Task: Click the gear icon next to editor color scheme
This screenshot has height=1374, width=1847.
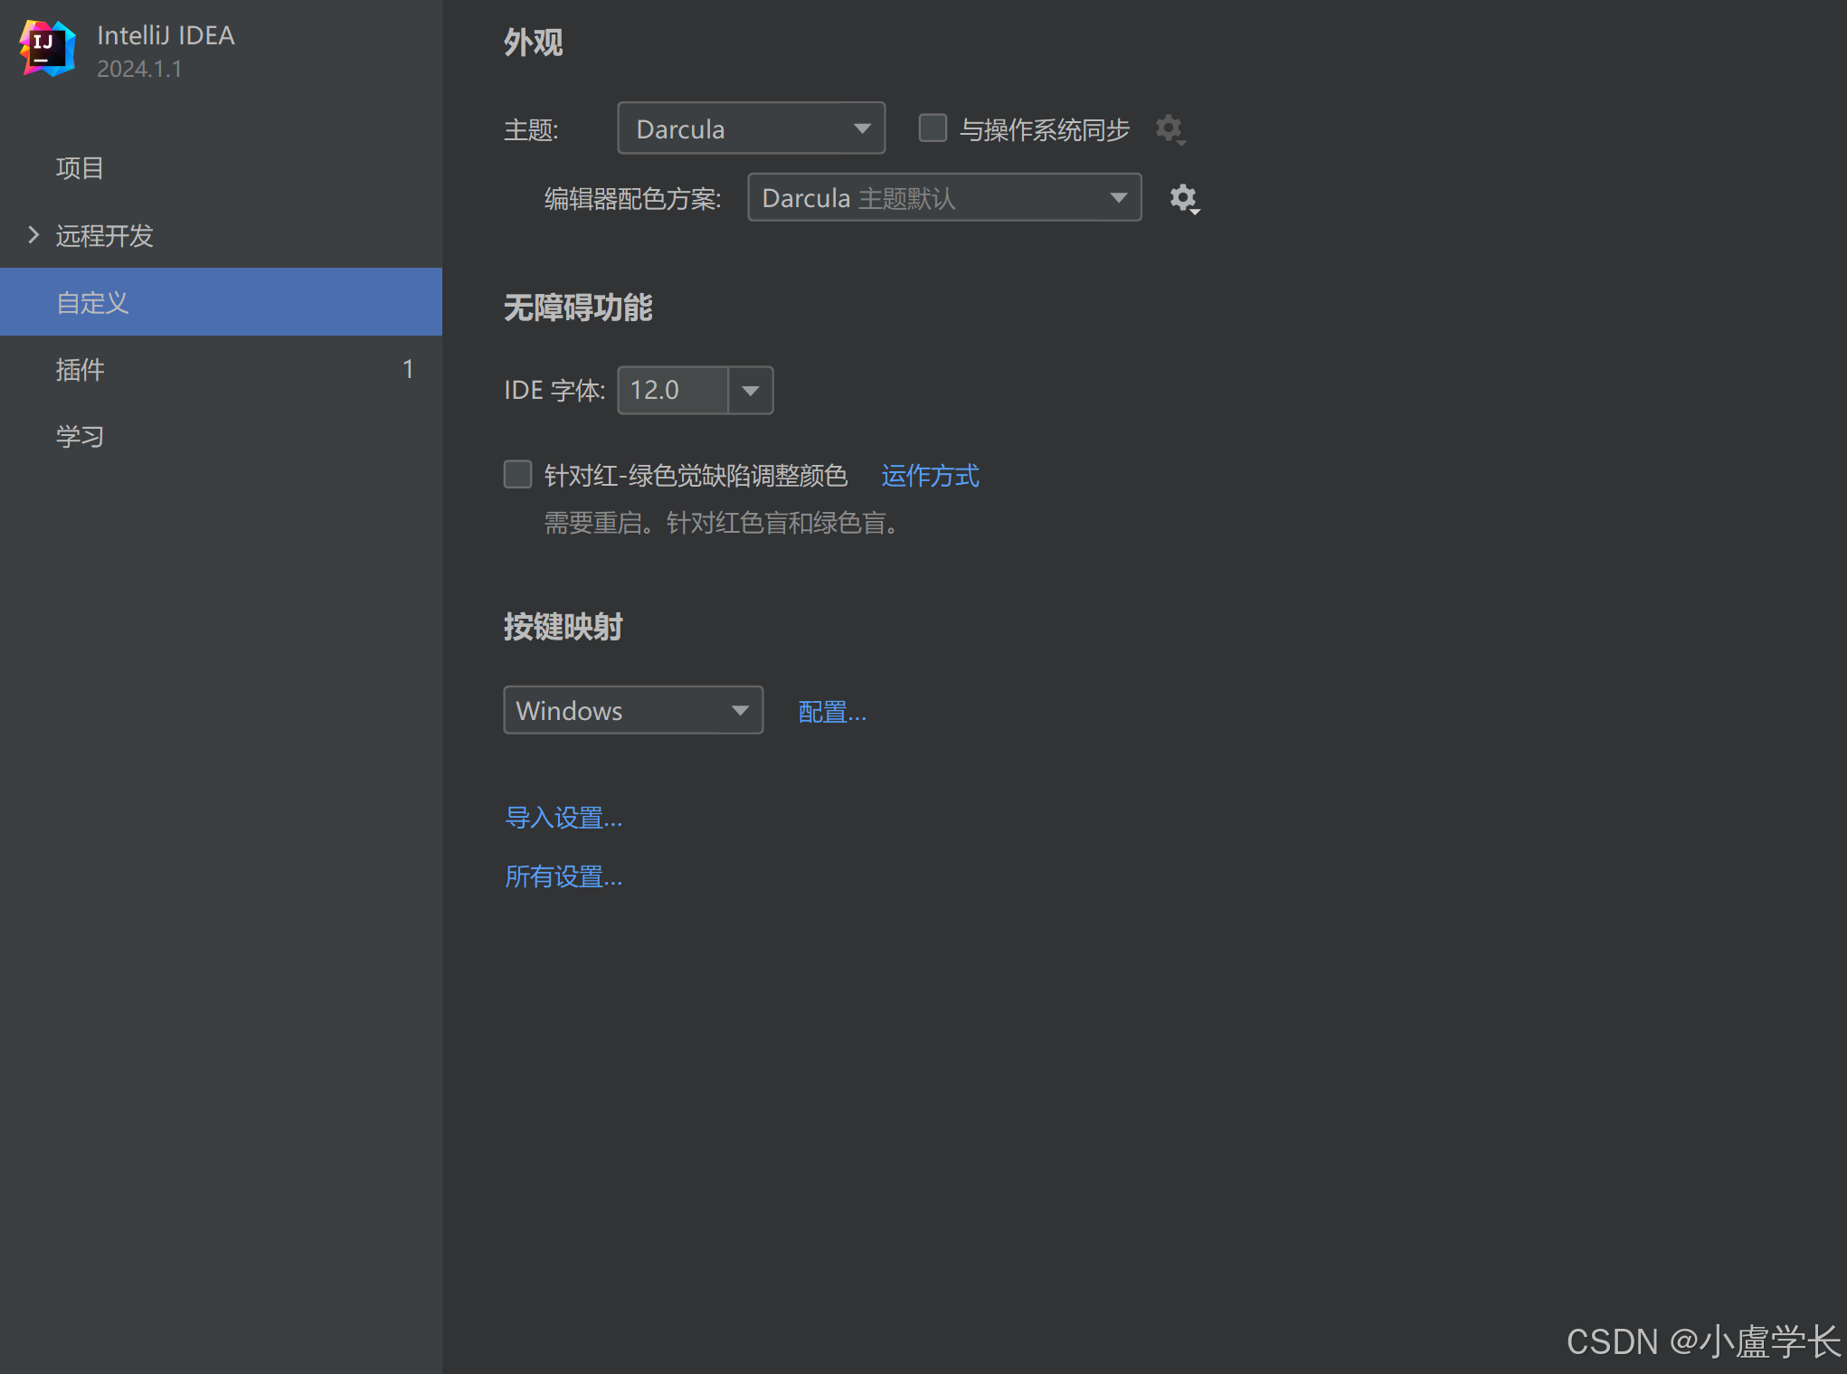Action: [1182, 198]
